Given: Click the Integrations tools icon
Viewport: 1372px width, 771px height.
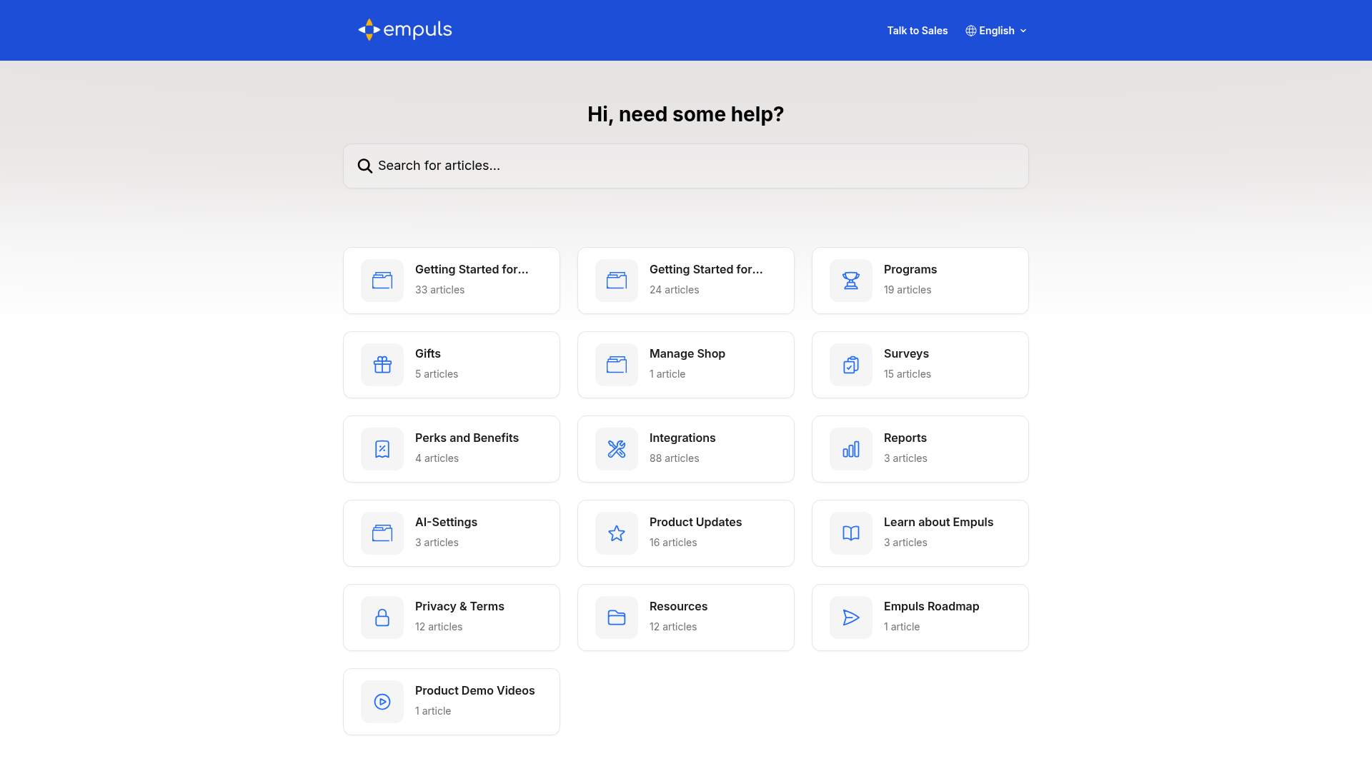Looking at the screenshot, I should click(x=616, y=449).
